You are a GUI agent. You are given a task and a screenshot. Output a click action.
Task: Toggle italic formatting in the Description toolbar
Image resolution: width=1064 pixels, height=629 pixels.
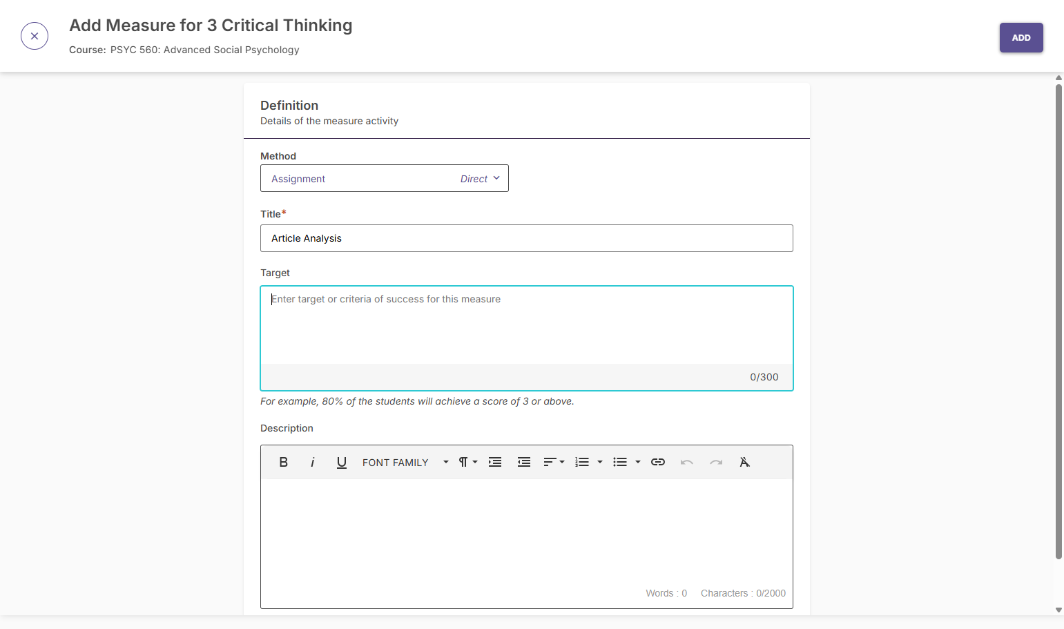tap(312, 462)
